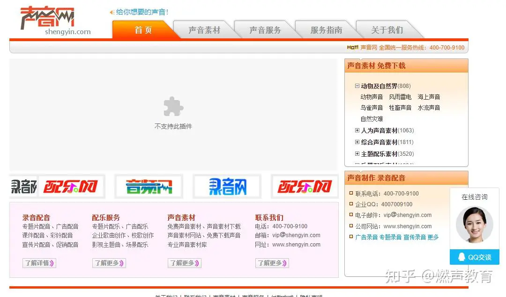This screenshot has width=506, height=297.
Task: Expand the 主题配乐素材 category
Action: click(357, 154)
